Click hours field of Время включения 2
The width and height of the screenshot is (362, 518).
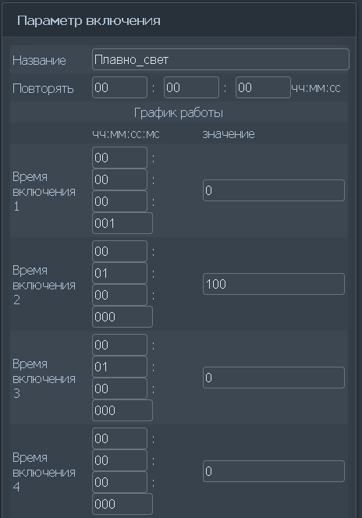119,251
